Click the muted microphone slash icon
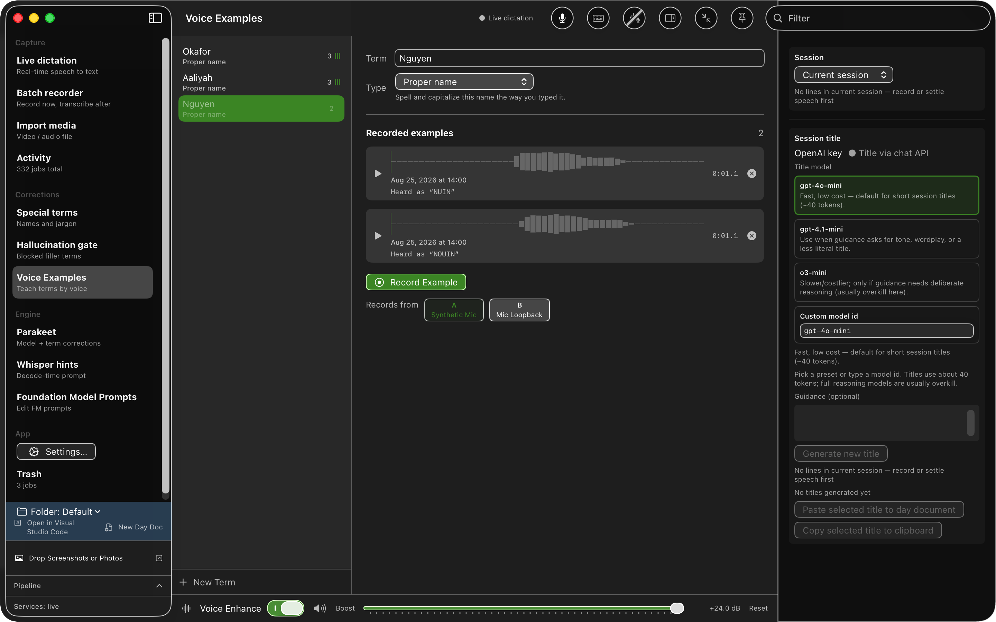The image size is (996, 622). [x=634, y=18]
